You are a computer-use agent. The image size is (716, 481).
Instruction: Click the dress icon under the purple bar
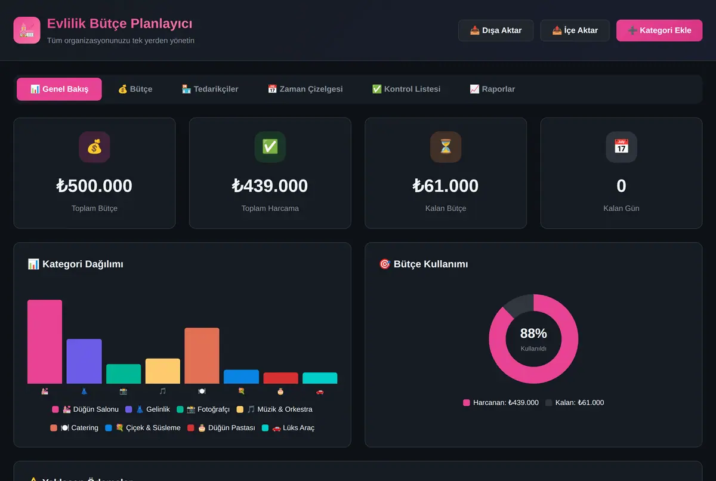click(84, 391)
